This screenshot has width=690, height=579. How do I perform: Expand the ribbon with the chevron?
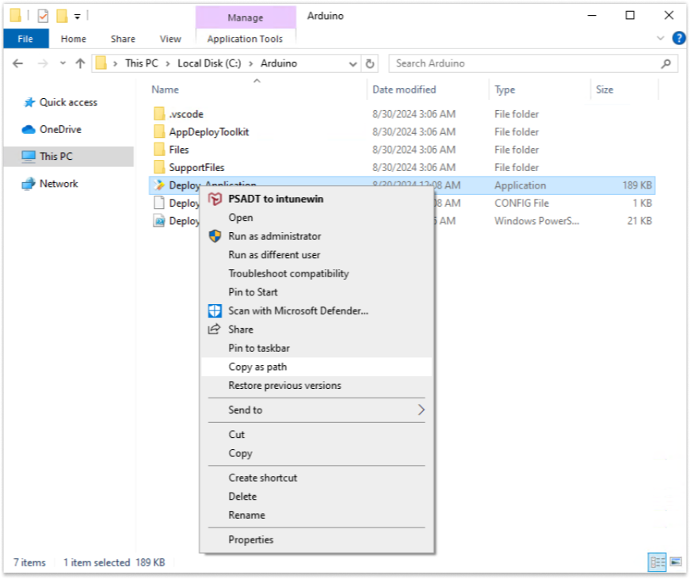coord(660,38)
